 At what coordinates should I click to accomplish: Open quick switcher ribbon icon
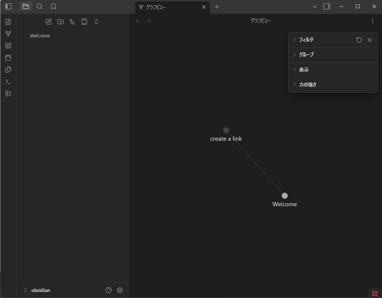pyautogui.click(x=8, y=22)
